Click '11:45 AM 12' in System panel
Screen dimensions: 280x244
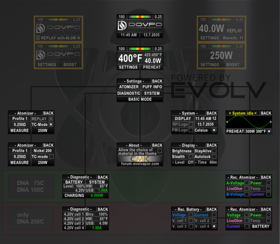click(206, 119)
